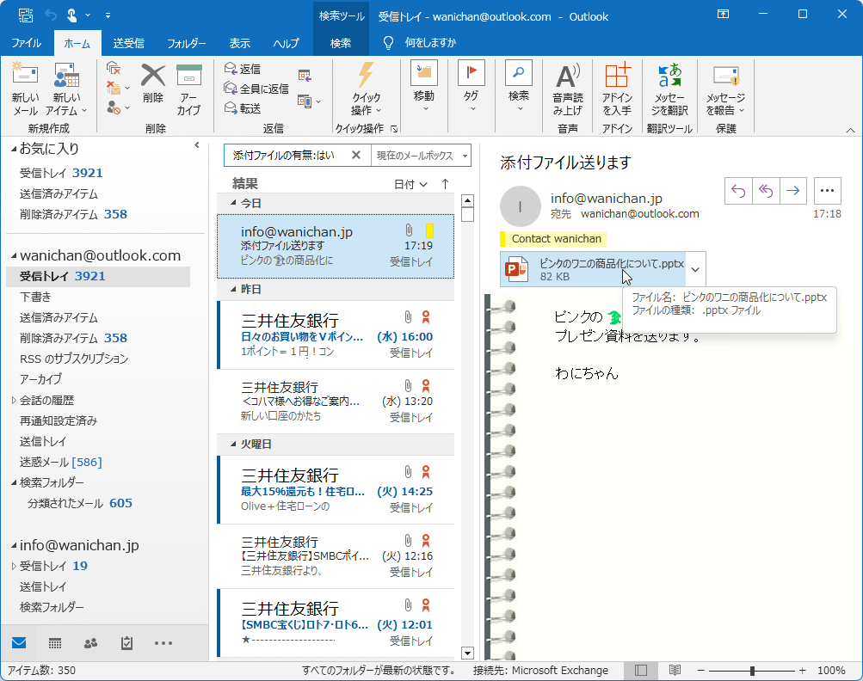Click zoom slider handle in status bar

click(x=752, y=671)
